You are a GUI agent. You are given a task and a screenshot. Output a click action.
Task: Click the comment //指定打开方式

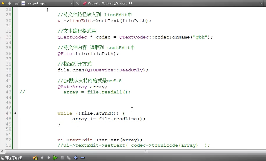click(75, 64)
